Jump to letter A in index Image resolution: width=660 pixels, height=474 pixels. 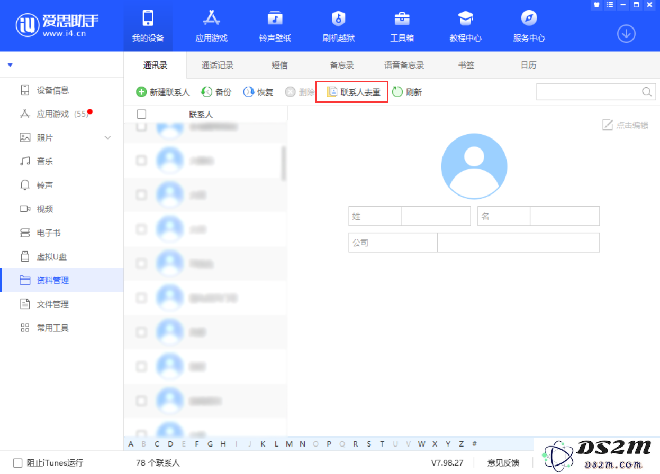(131, 444)
